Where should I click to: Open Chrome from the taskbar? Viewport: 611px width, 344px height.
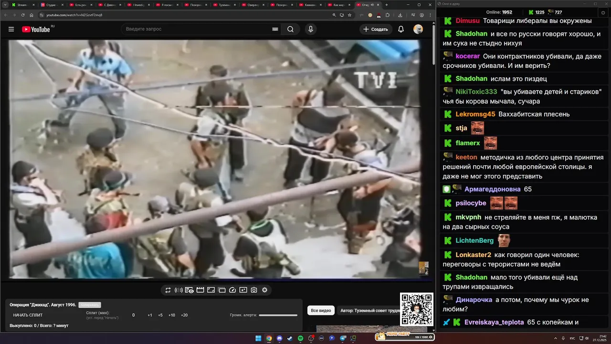click(269, 338)
